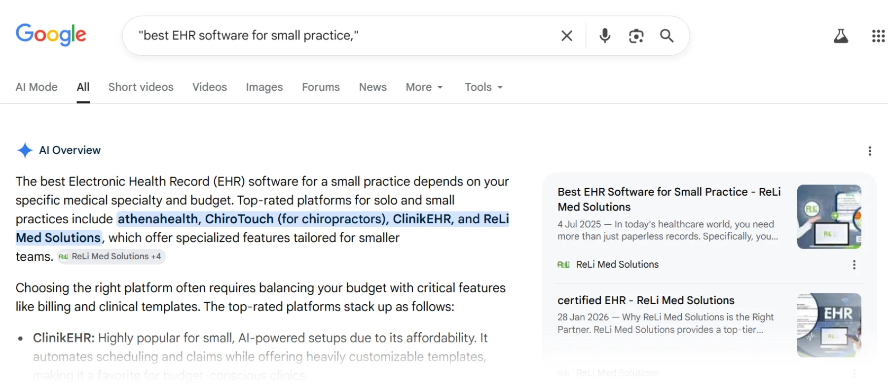Open the News tab

point(372,87)
